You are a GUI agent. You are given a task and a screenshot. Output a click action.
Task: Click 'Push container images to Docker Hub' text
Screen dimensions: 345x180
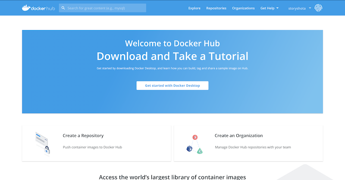[92, 147]
